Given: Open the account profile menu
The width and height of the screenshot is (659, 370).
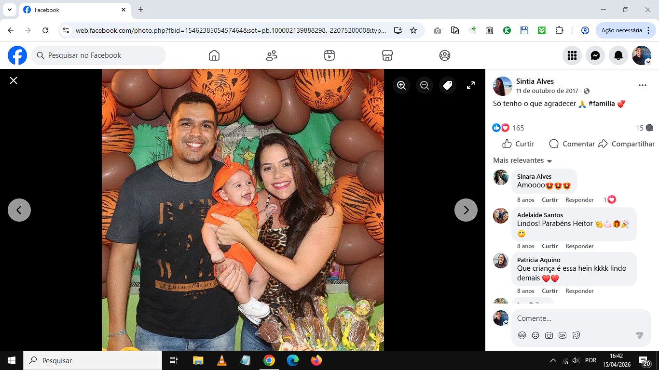Looking at the screenshot, I should pos(642,55).
